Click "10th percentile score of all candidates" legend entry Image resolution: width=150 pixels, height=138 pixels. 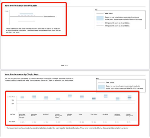(x=117, y=26)
